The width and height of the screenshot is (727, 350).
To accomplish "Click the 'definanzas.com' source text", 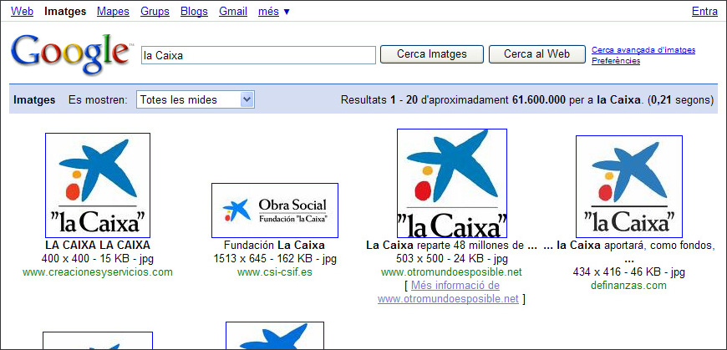I will point(628,286).
